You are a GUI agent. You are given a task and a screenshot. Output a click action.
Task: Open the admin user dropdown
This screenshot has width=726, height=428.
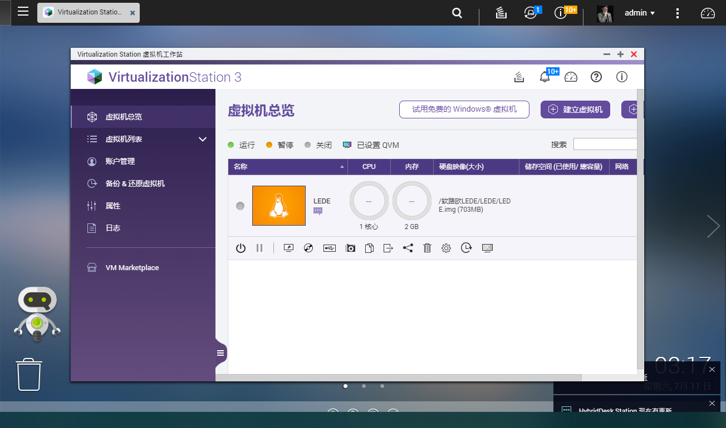click(x=639, y=13)
